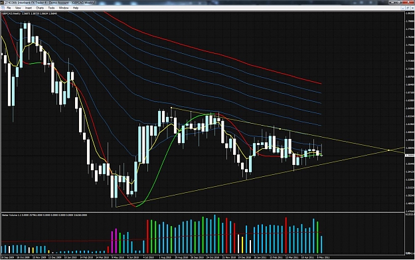
Task: Click the 10 Apr 2011 date label
Action: (307, 257)
